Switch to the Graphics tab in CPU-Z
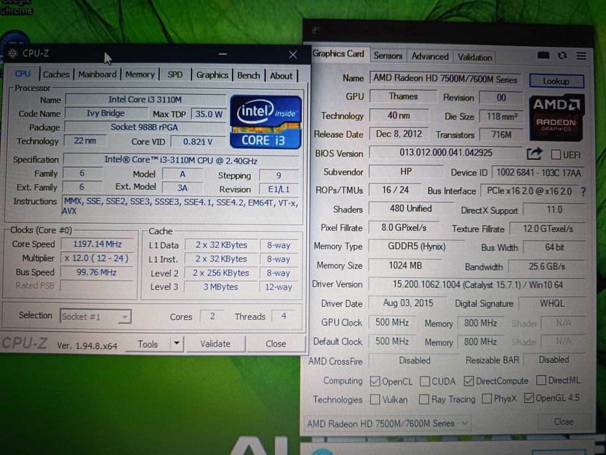Image resolution: width=606 pixels, height=455 pixels. pos(212,75)
